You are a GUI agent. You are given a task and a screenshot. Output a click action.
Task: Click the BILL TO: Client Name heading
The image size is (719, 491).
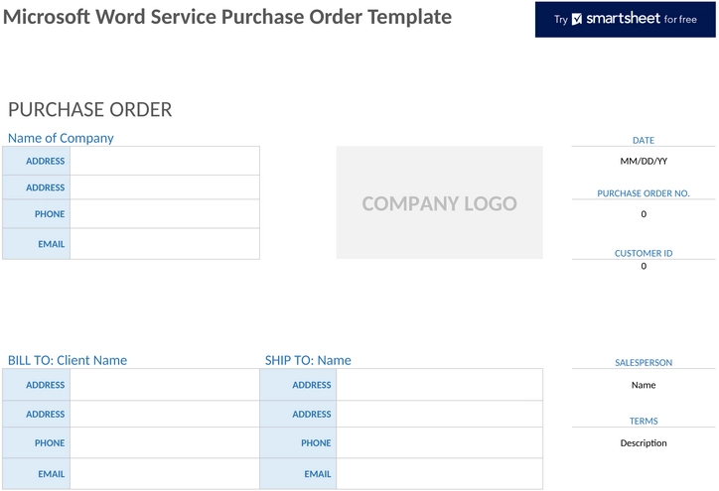pyautogui.click(x=68, y=360)
